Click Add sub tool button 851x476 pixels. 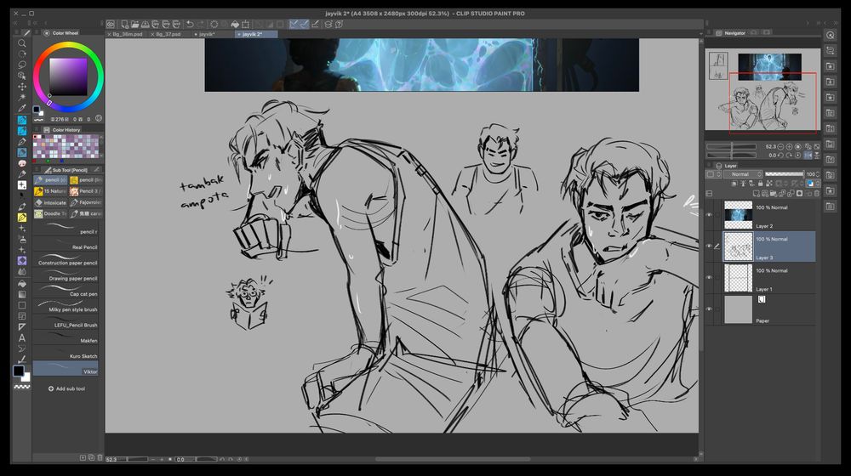tap(66, 388)
